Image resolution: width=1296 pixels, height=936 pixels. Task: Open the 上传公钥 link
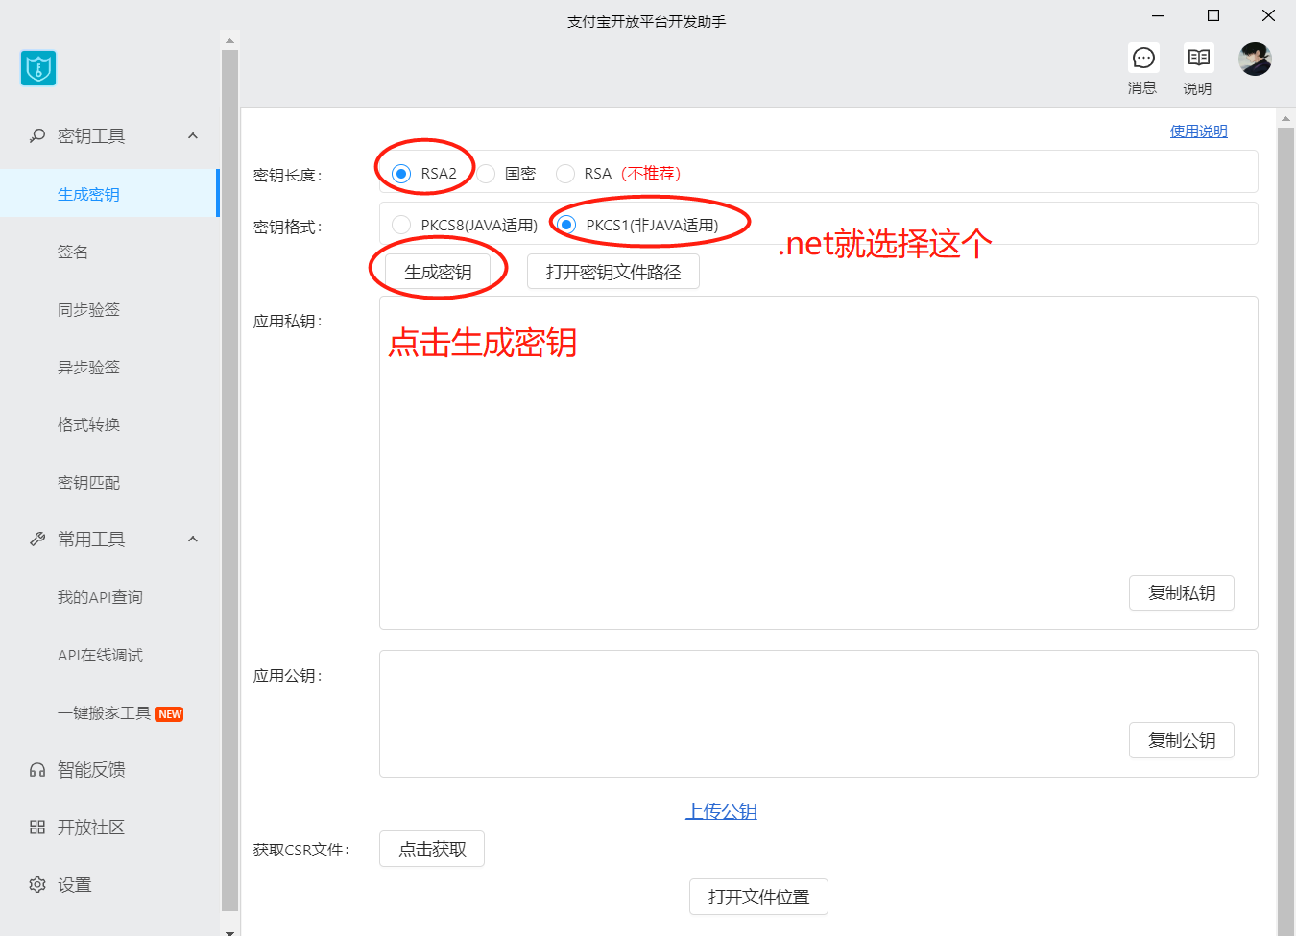tap(721, 811)
